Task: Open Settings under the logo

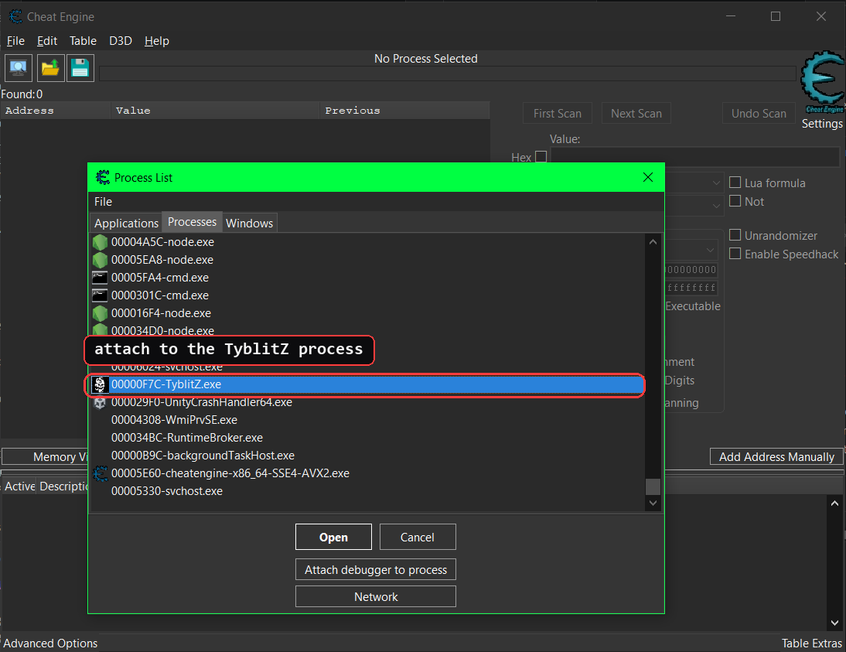Action: pyautogui.click(x=822, y=124)
